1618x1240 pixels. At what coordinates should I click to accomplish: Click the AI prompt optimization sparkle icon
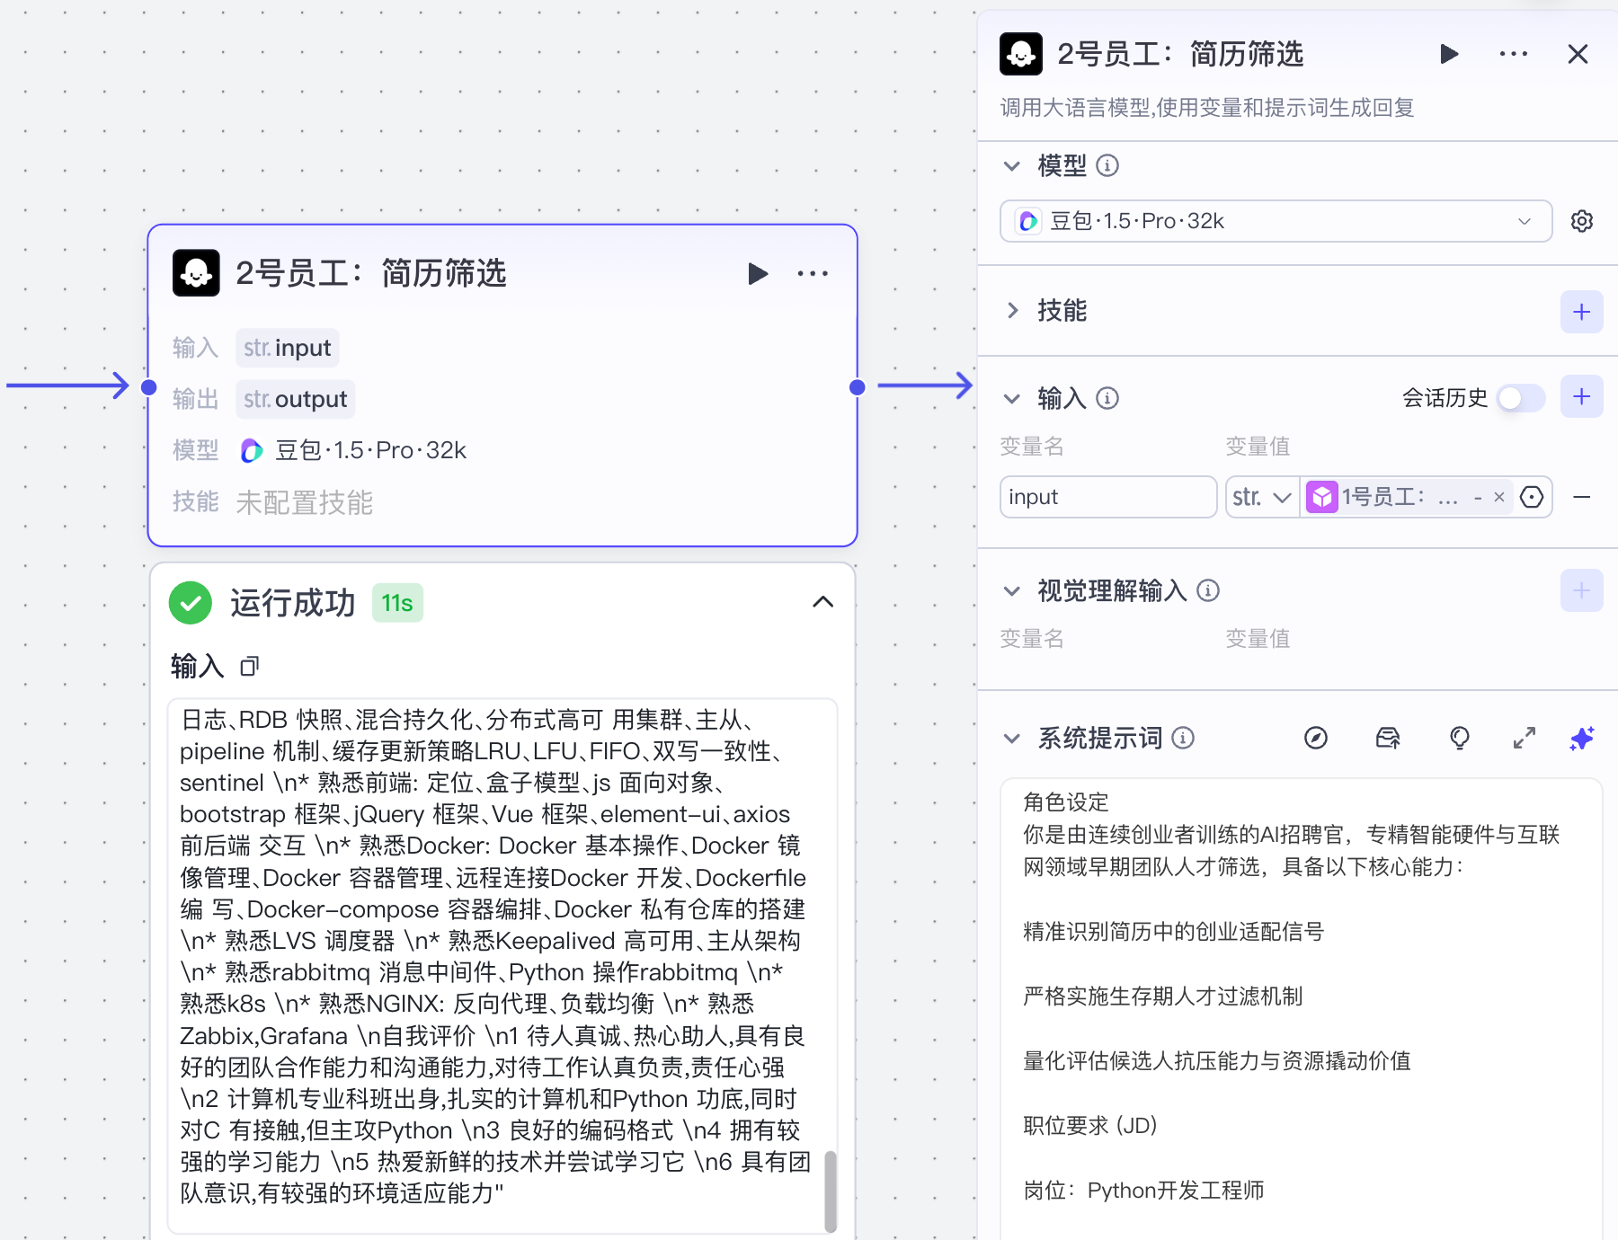(x=1581, y=738)
